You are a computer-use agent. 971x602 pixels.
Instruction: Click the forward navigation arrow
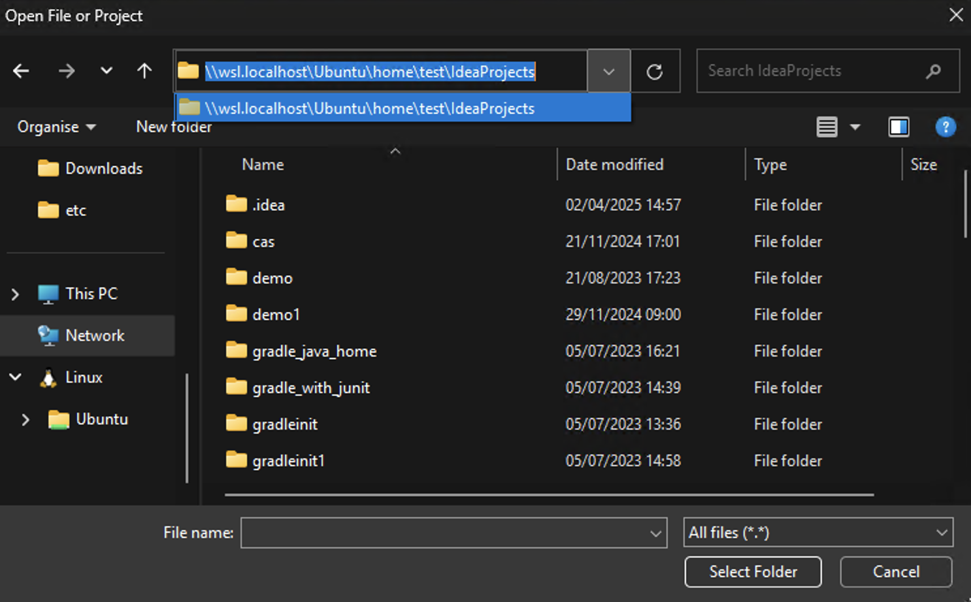point(66,71)
